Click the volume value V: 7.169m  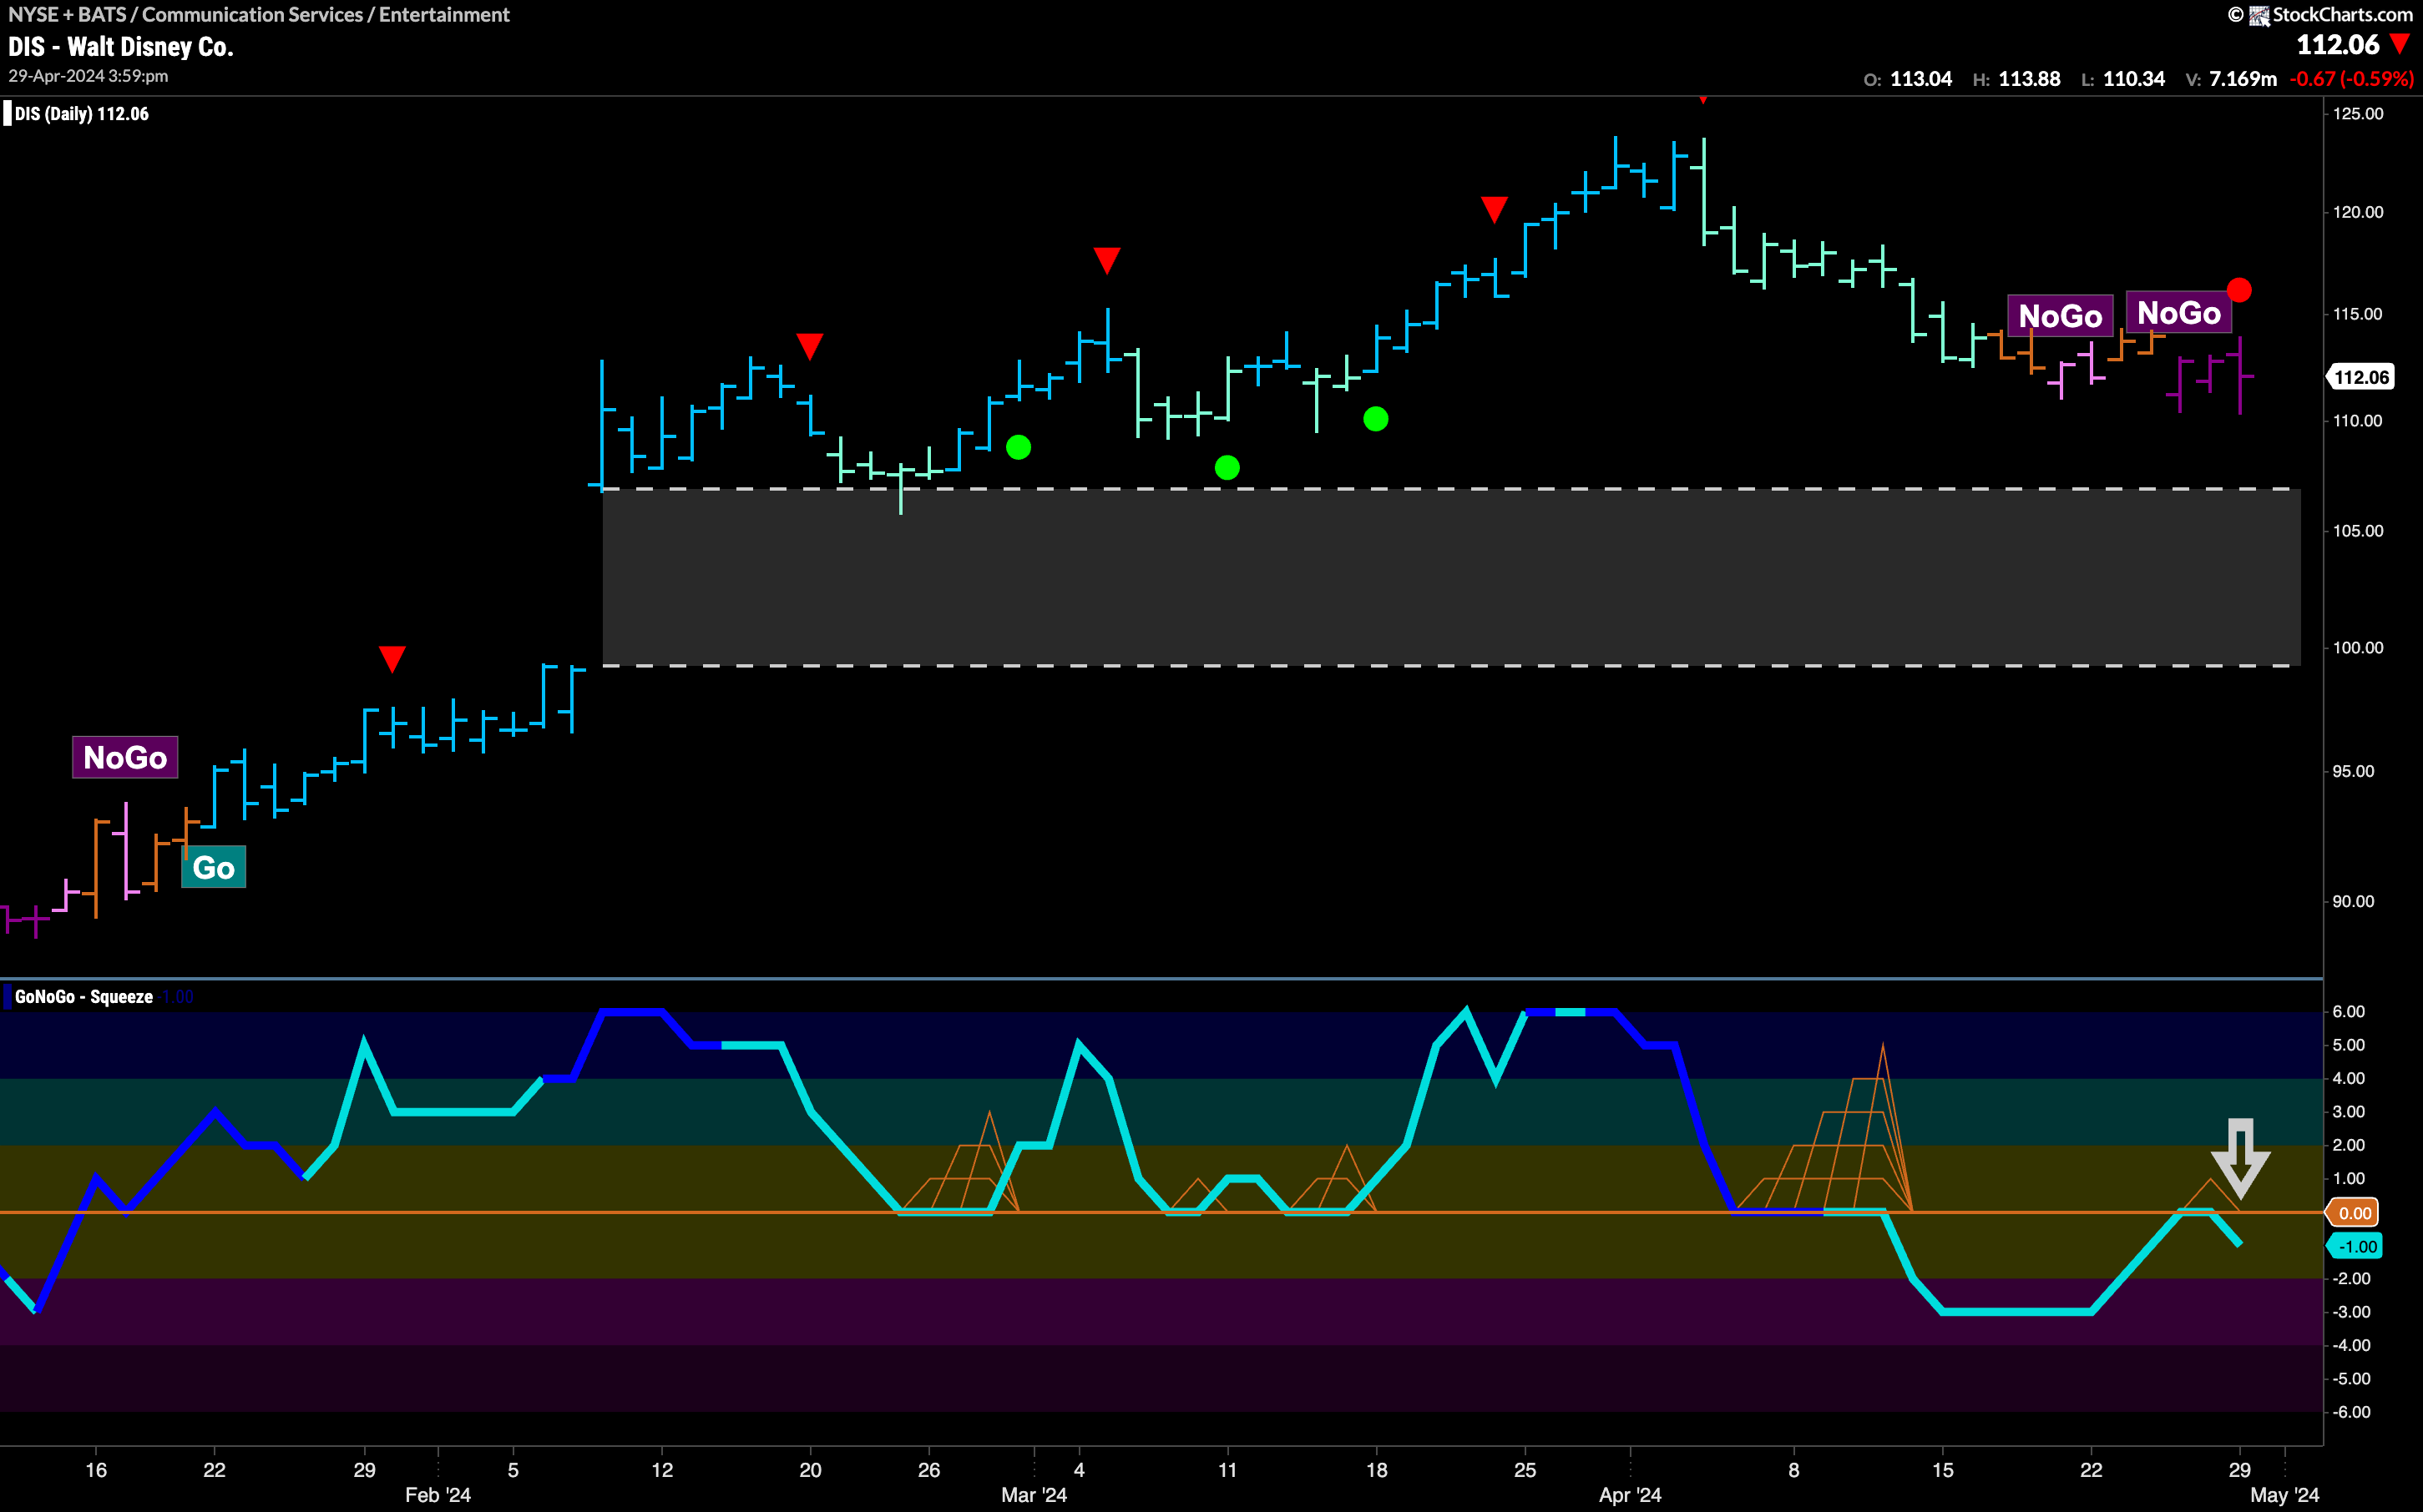pyautogui.click(x=2231, y=79)
